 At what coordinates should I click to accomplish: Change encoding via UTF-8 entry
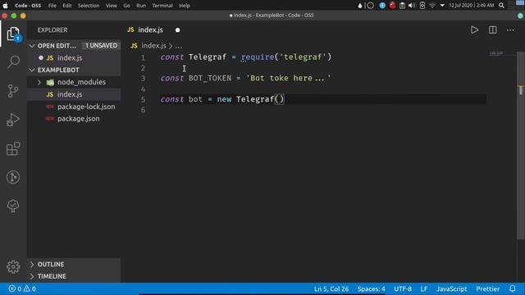point(403,288)
